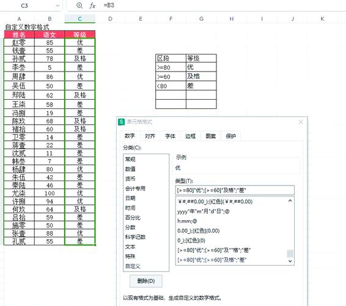This screenshot has width=346, height=306.
Task: Select 百分比 in category list
Action: click(146, 218)
